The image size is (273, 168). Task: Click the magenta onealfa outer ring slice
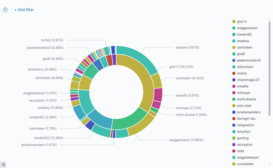158,95
